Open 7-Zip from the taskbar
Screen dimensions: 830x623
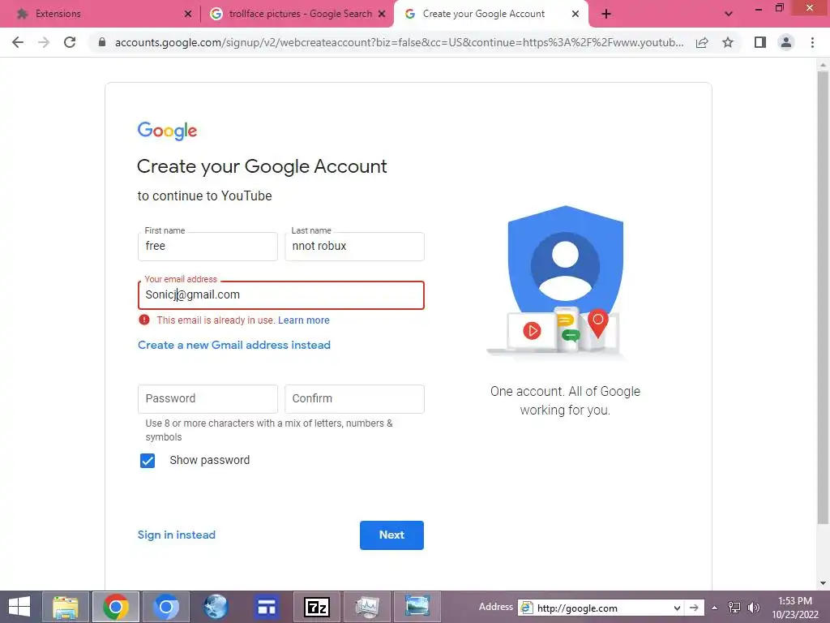pos(317,607)
